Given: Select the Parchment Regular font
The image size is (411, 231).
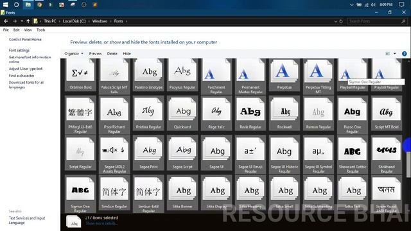Looking at the screenshot, I should click(216, 76).
